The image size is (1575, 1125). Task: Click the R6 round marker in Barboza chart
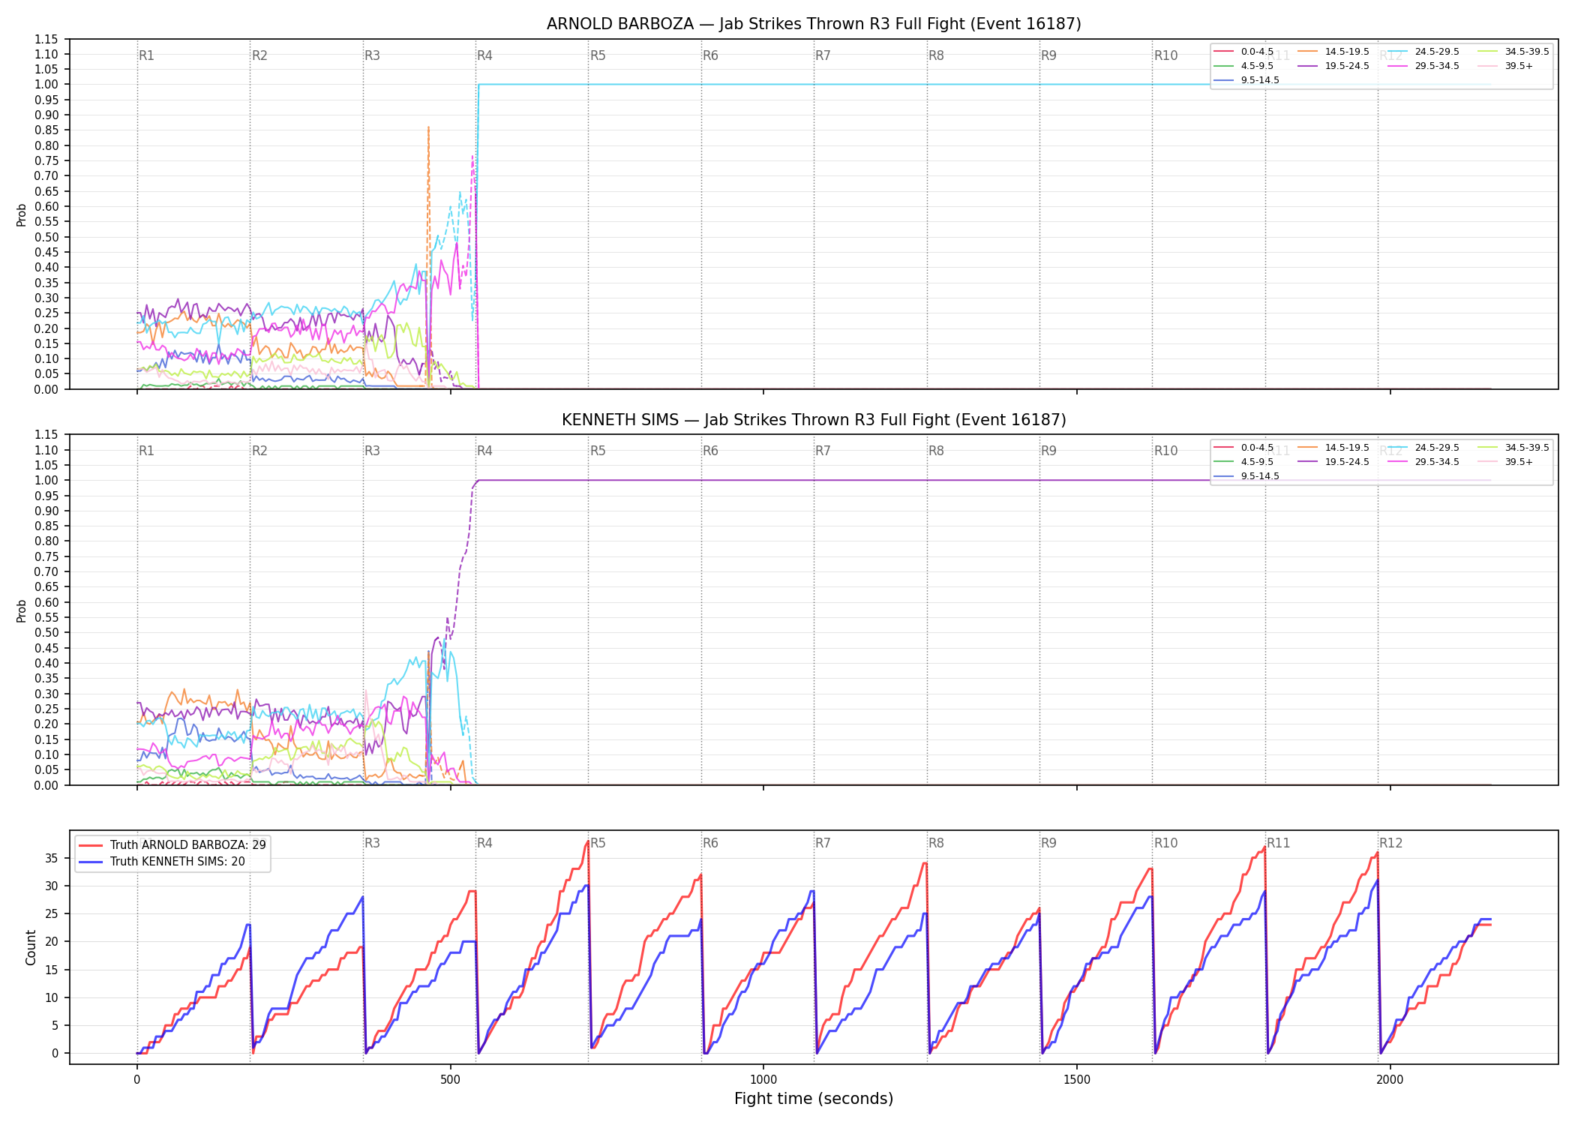point(710,55)
